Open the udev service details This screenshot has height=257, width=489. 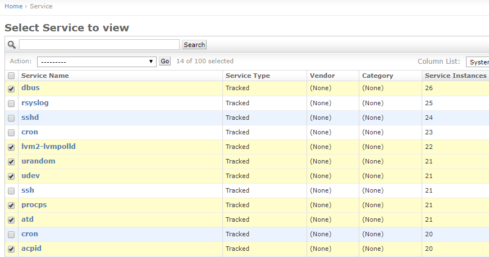pyautogui.click(x=30, y=176)
